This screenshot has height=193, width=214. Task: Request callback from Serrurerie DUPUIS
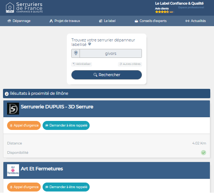(x=66, y=125)
